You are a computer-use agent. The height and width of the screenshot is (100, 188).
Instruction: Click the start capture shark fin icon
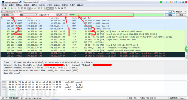point(2,8)
